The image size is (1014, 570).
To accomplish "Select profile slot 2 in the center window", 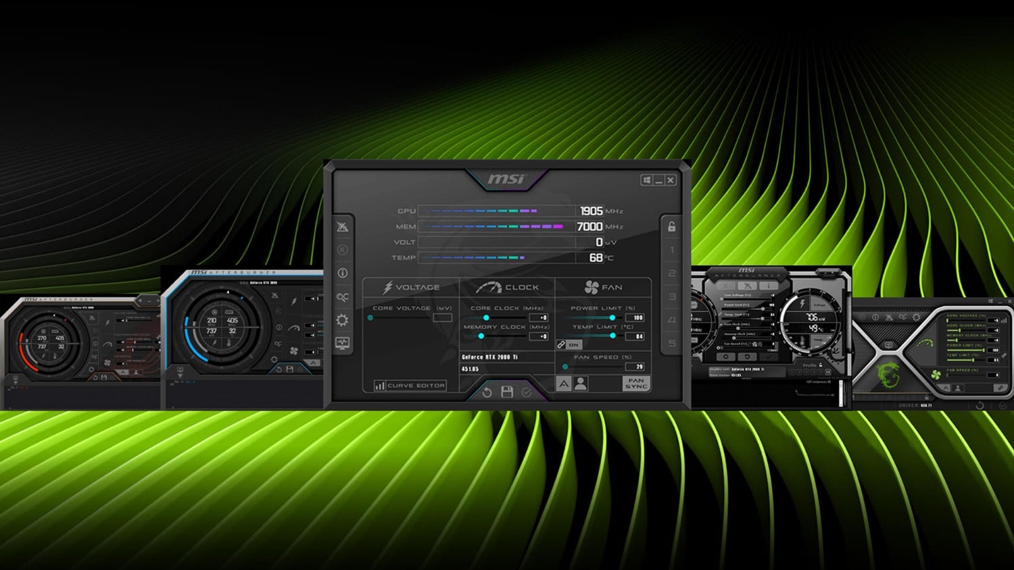I will point(672,273).
